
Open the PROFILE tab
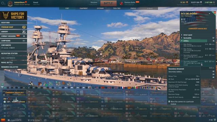133,8
